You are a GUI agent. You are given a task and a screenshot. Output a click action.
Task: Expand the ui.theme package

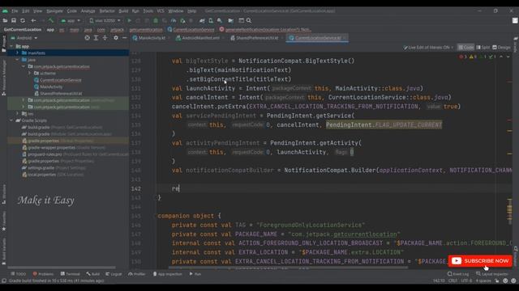pos(30,74)
